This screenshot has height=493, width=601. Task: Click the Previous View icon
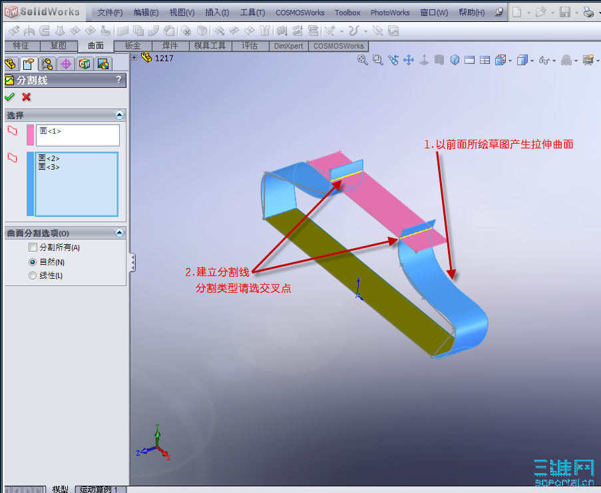point(393,60)
